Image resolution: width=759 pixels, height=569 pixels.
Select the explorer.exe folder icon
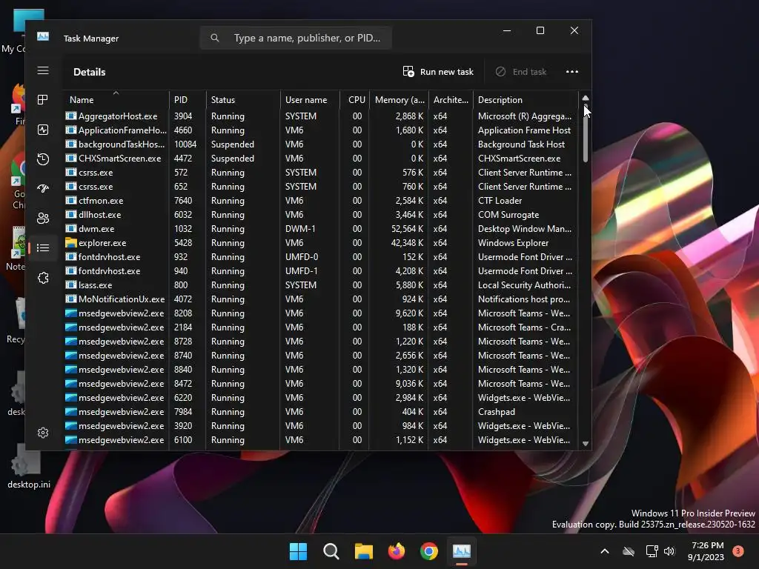71,243
